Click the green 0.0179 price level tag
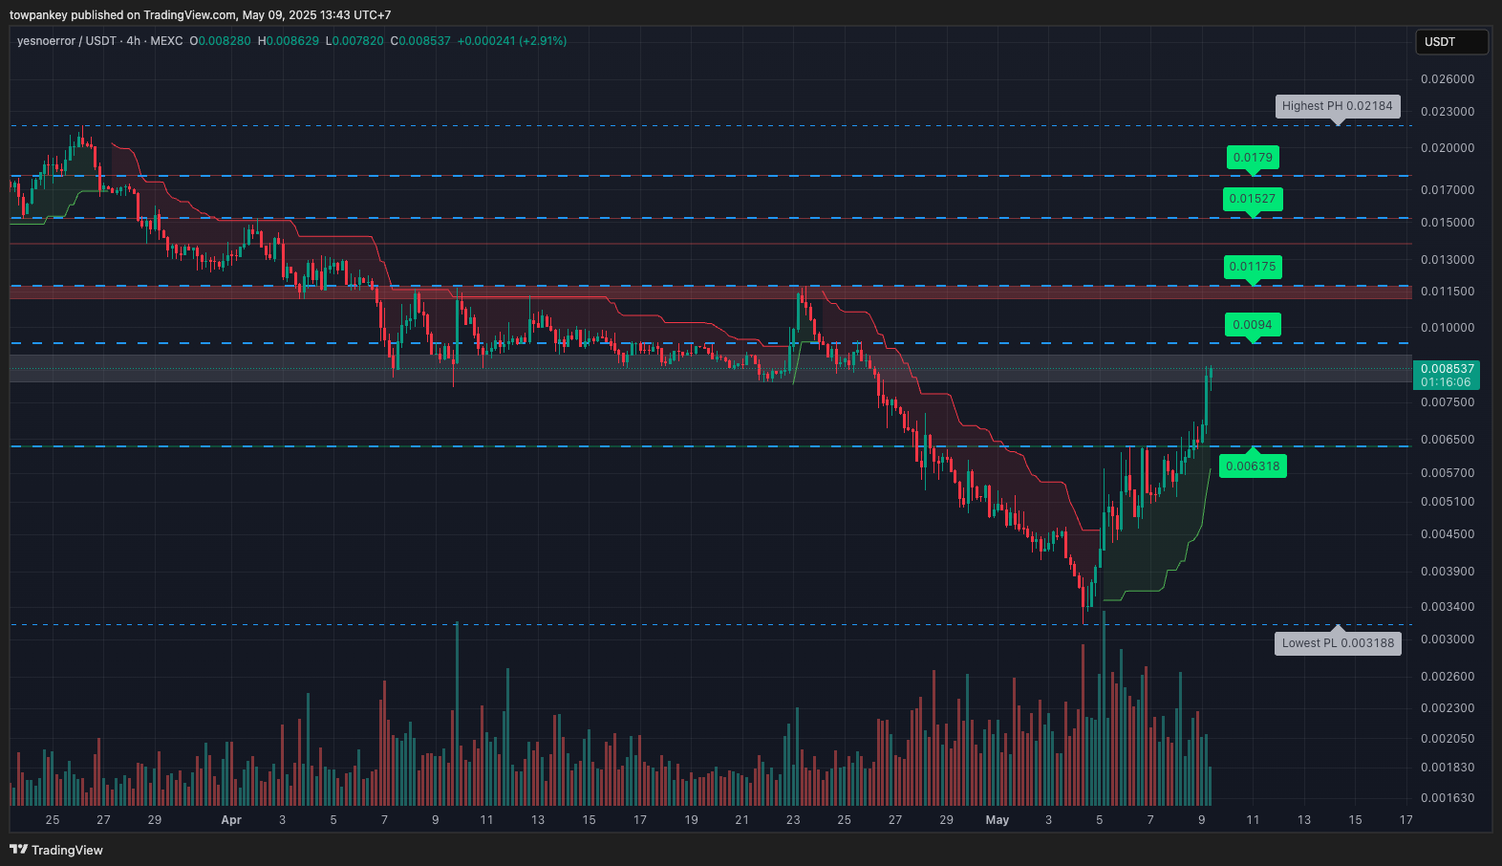1502x866 pixels. click(x=1252, y=158)
